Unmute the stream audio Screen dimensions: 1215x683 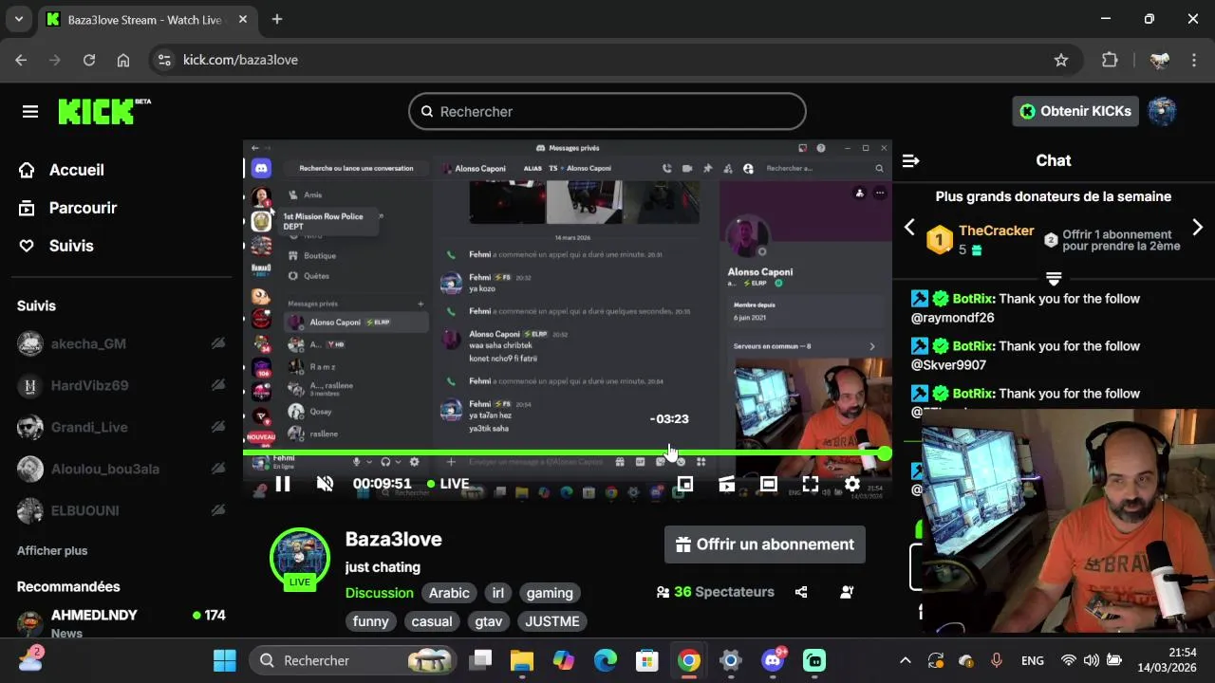[x=325, y=484]
